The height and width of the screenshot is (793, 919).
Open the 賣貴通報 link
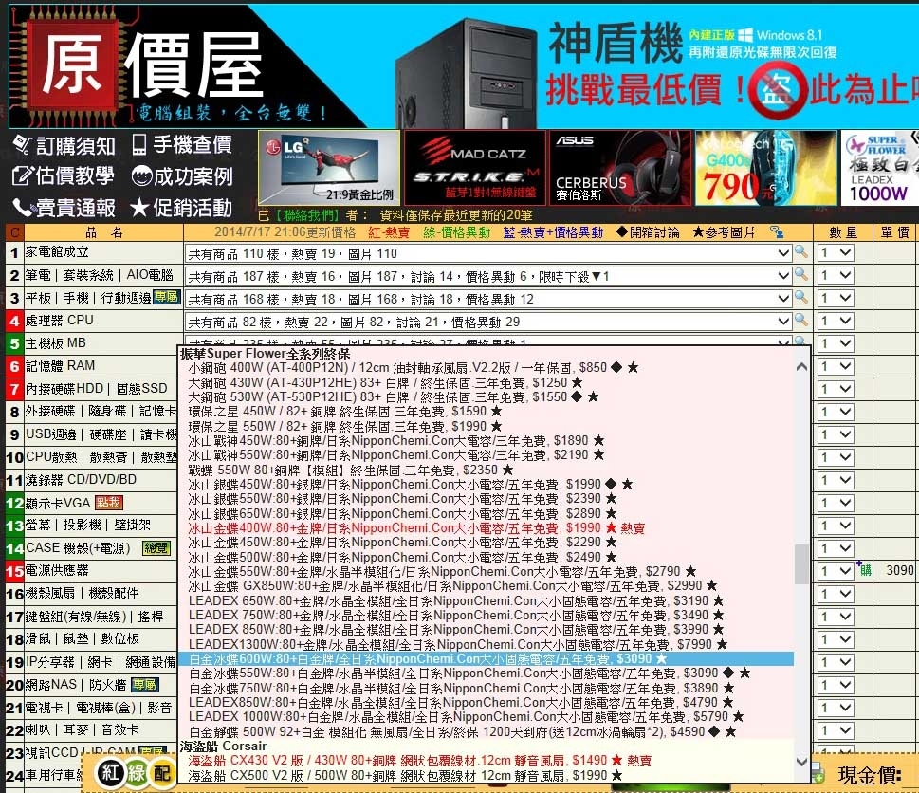[x=64, y=208]
